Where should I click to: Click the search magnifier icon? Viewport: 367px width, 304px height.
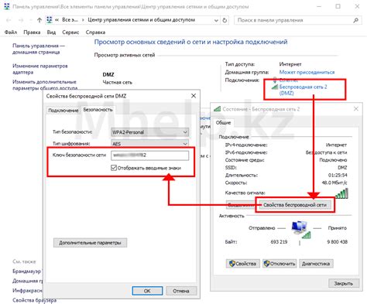click(x=356, y=20)
